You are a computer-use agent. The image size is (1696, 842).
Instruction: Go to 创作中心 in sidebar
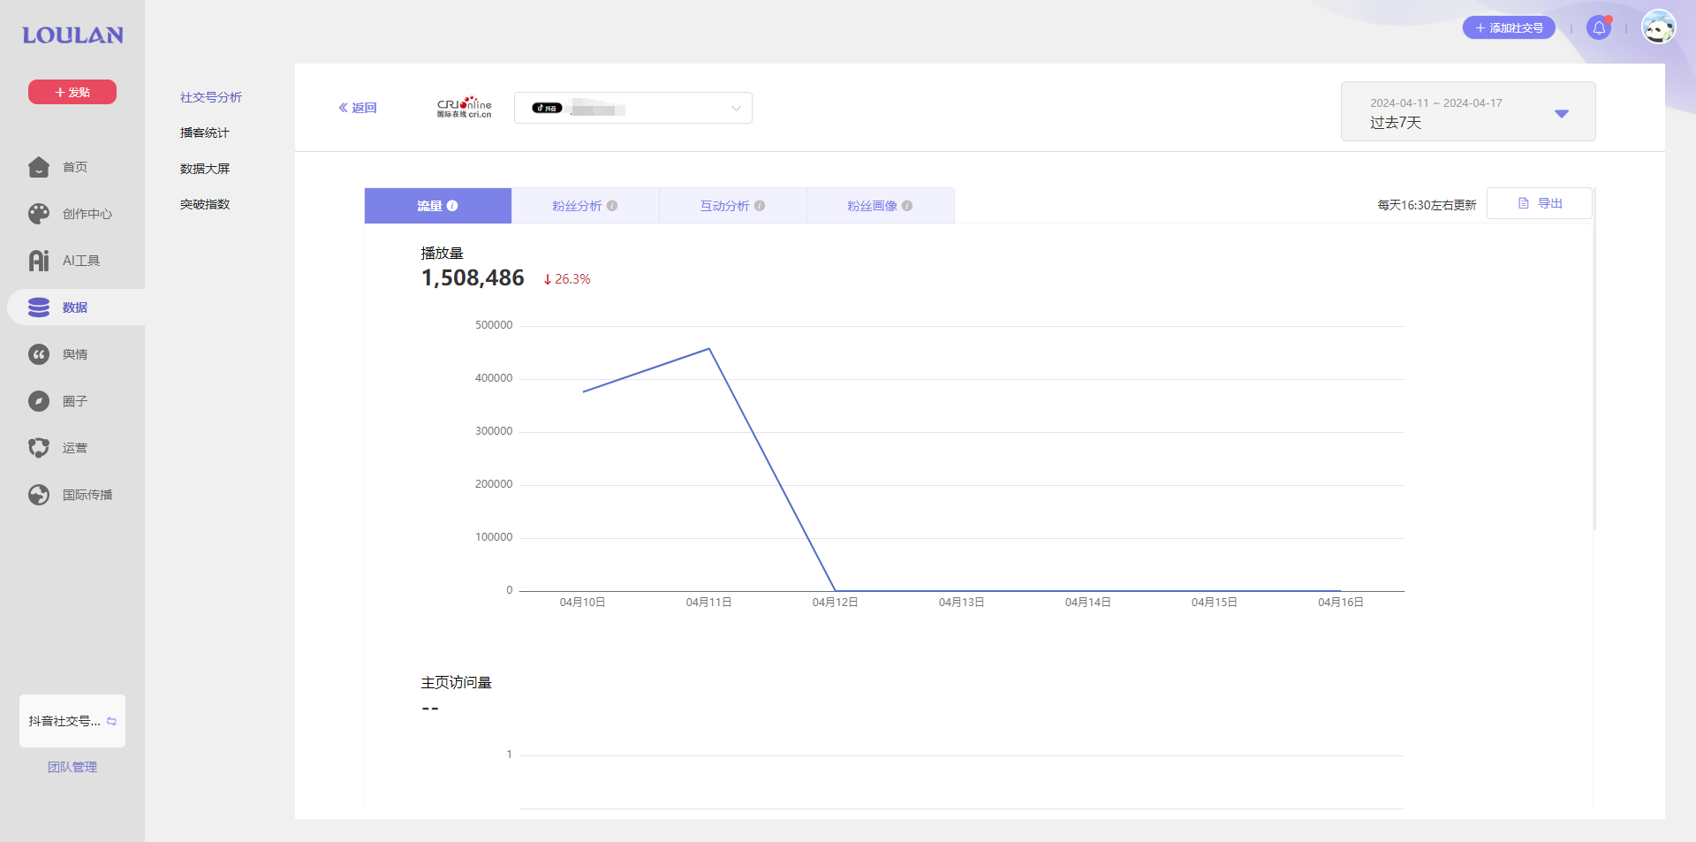click(87, 214)
